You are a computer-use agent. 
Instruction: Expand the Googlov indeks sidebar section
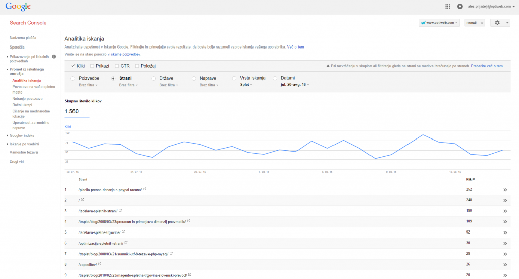tap(22, 135)
